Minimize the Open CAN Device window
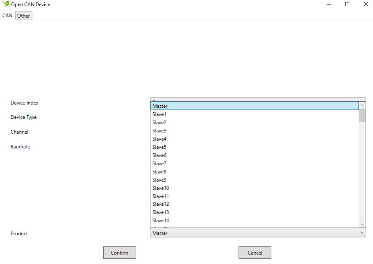Image resolution: width=373 pixels, height=264 pixels. (329, 4)
